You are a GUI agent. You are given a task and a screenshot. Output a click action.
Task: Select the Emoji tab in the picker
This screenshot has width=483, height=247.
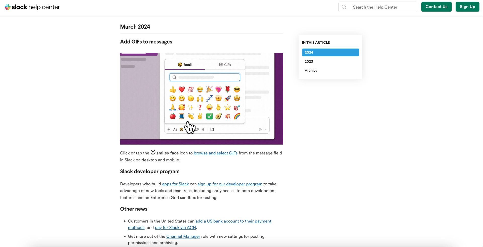184,64
